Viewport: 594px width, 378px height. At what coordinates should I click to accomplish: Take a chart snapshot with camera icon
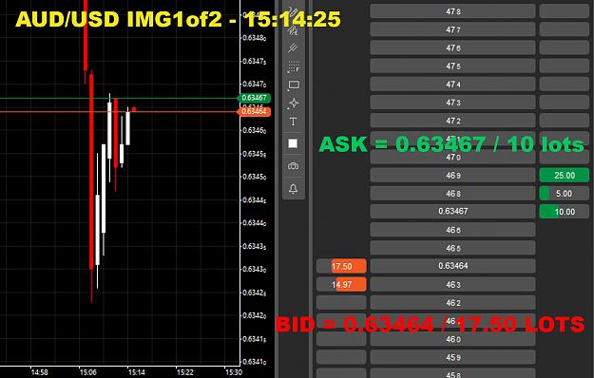[x=294, y=166]
